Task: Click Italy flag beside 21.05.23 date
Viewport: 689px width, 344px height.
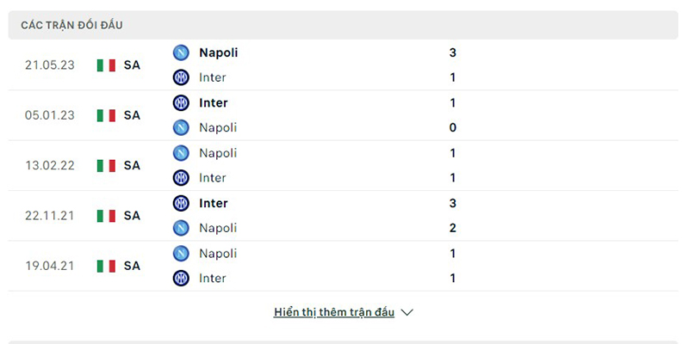Action: point(106,65)
